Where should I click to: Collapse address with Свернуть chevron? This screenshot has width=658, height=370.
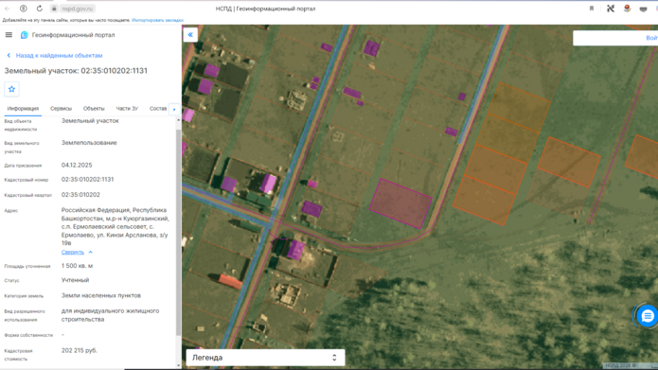pos(90,252)
